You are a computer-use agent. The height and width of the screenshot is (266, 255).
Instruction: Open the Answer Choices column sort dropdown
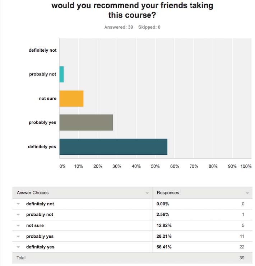(147, 193)
